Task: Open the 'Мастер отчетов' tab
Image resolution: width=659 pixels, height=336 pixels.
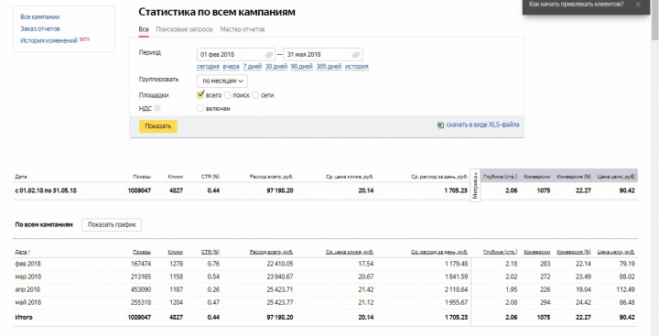Action: pyautogui.click(x=243, y=29)
